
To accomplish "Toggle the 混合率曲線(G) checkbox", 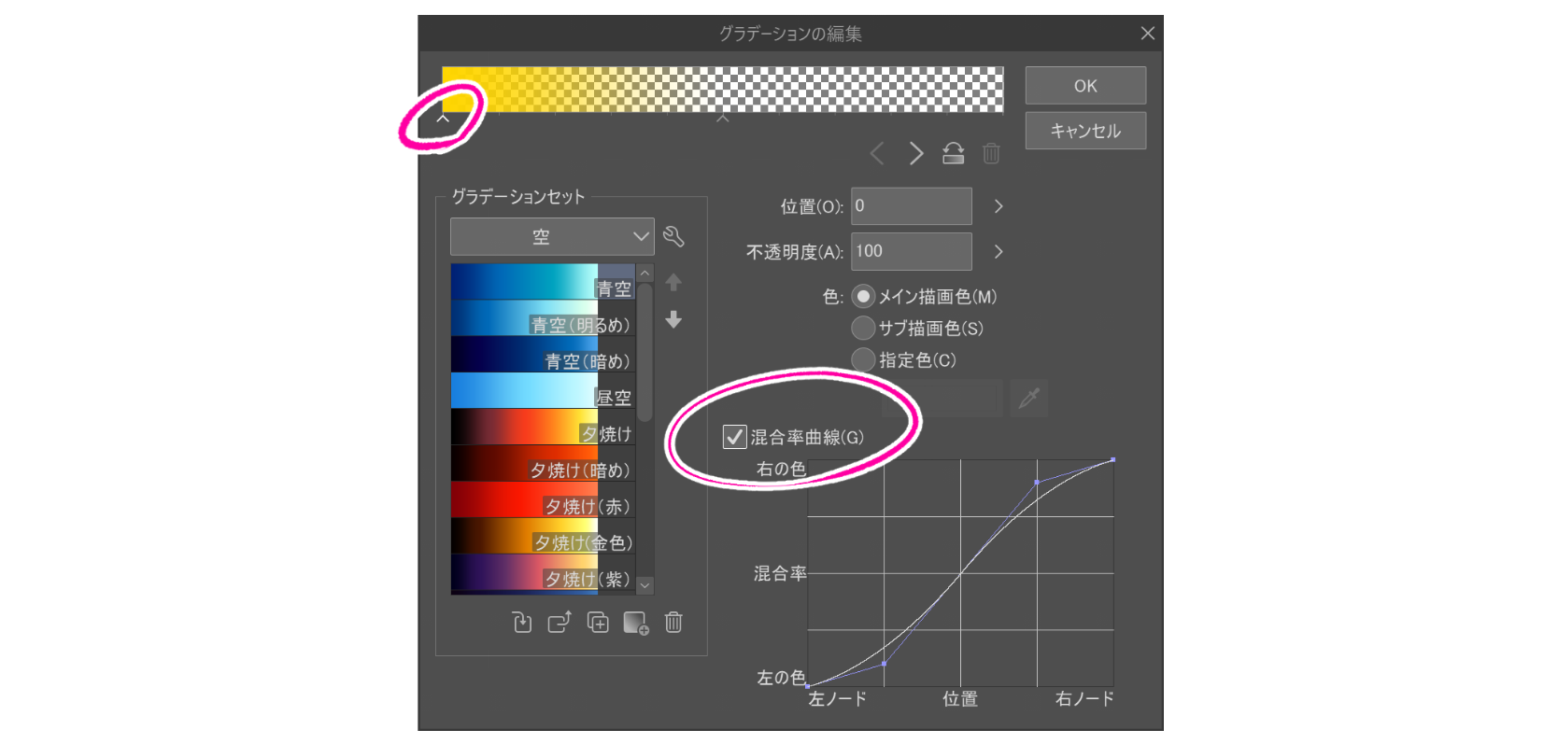I will pos(735,437).
